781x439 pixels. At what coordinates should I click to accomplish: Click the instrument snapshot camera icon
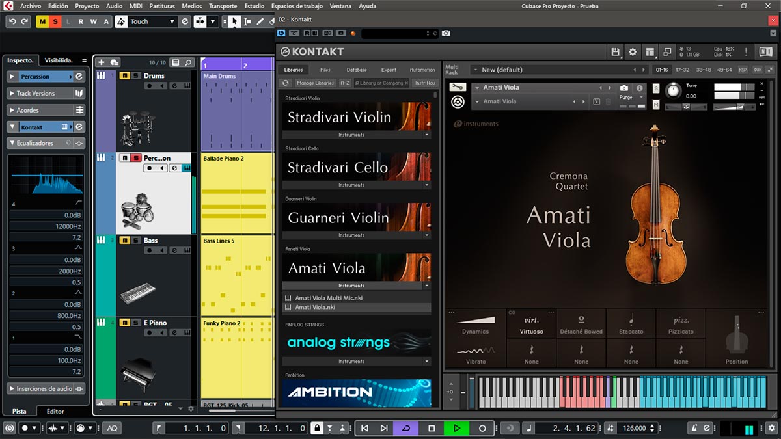pyautogui.click(x=624, y=88)
